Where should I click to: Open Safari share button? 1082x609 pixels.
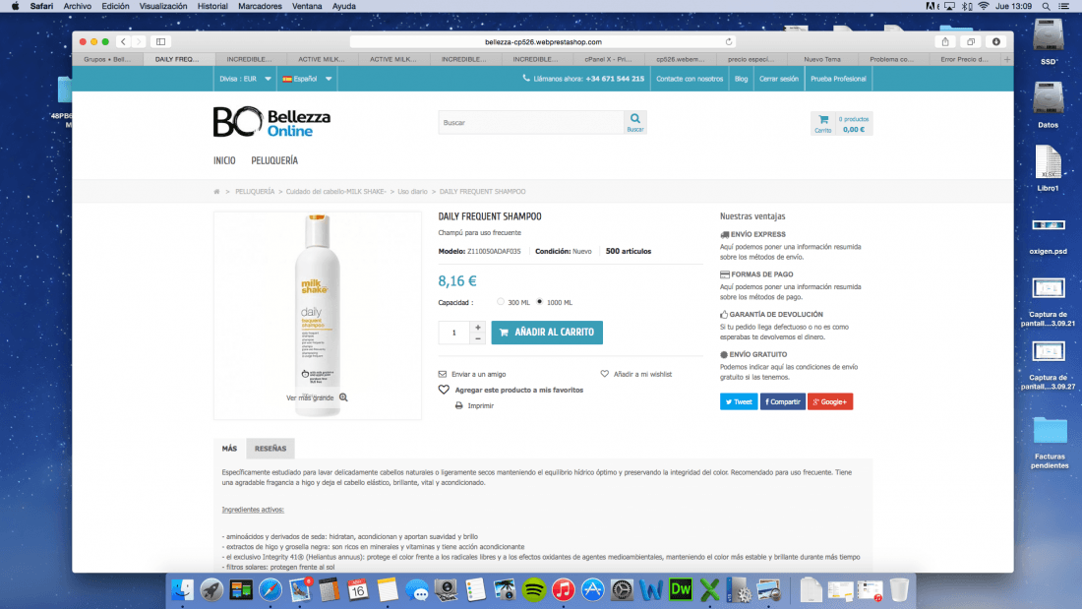pyautogui.click(x=945, y=41)
